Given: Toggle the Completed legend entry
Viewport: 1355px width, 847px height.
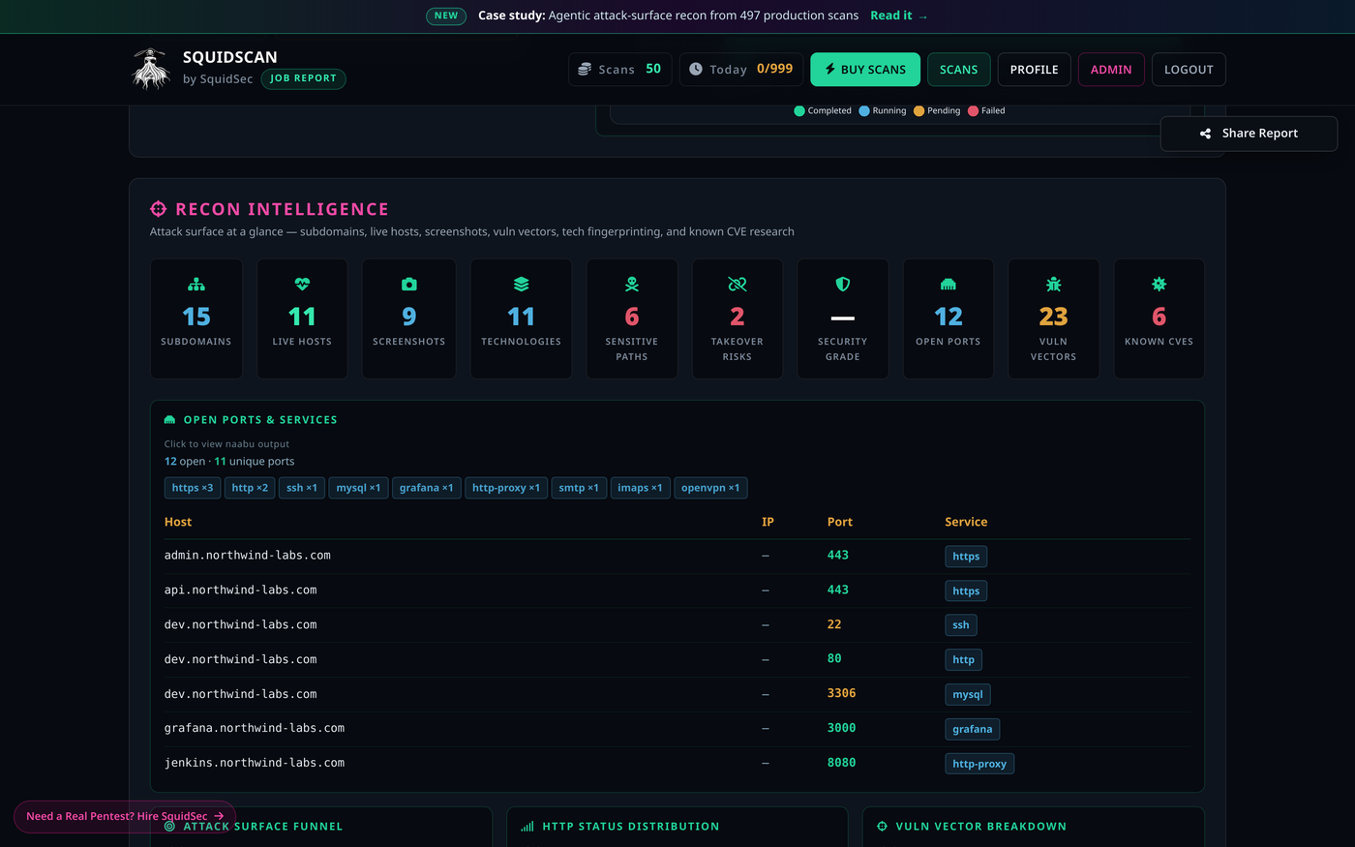Looking at the screenshot, I should click(823, 110).
